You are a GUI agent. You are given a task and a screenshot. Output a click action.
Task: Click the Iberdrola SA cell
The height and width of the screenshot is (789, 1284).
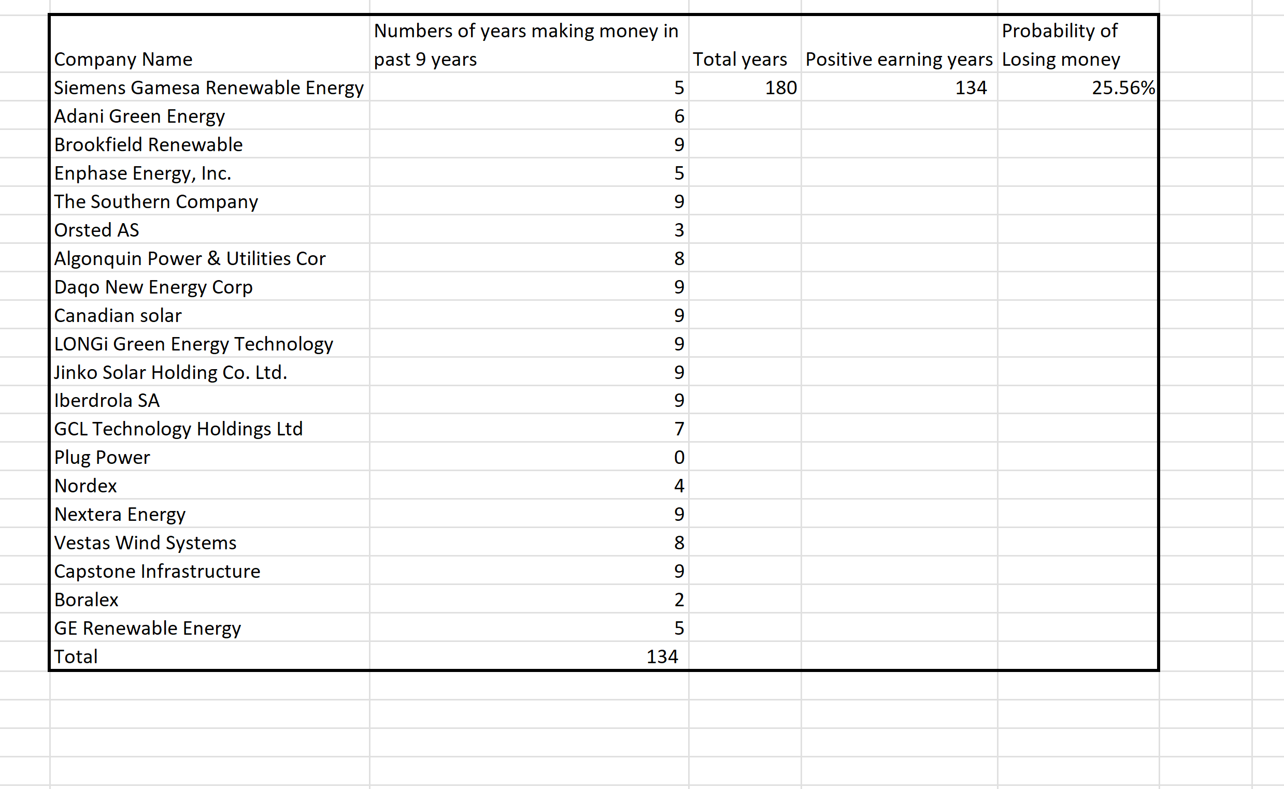click(209, 400)
